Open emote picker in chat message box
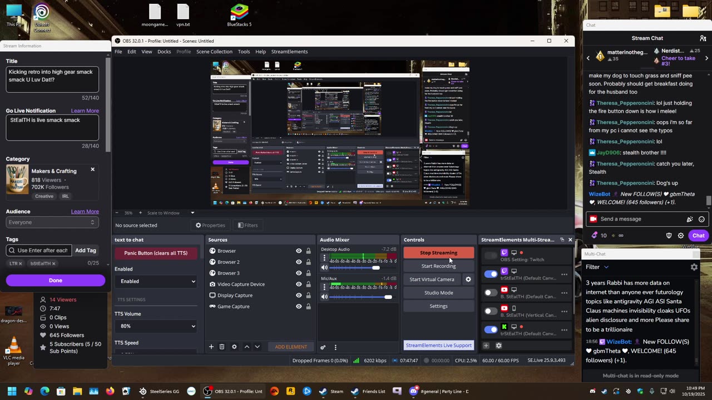The height and width of the screenshot is (400, 712). pos(701,219)
